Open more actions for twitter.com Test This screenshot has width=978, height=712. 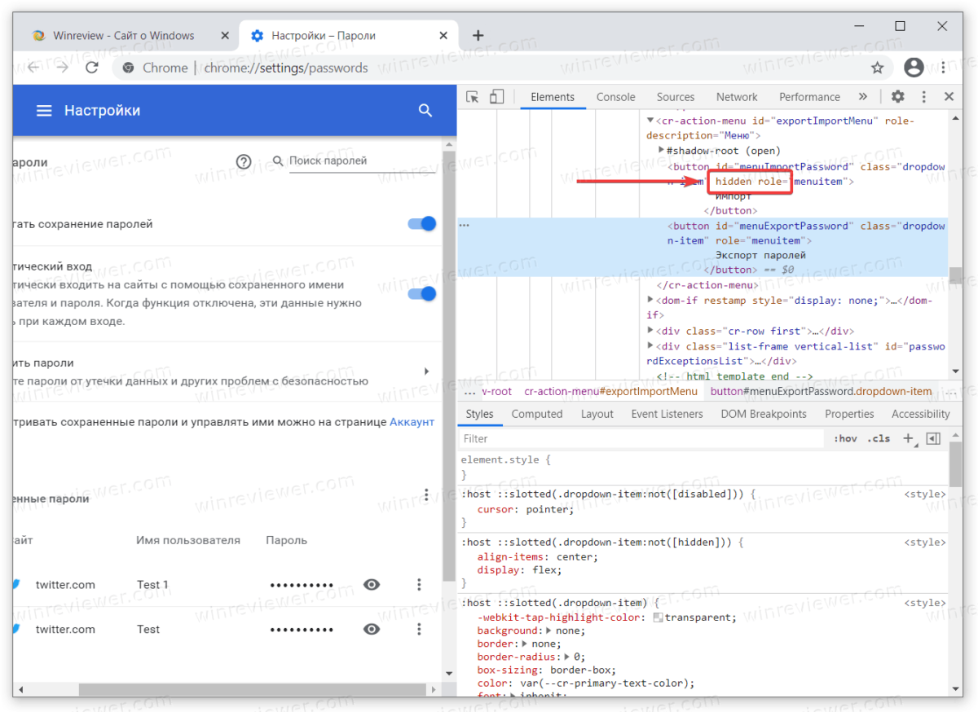(419, 629)
